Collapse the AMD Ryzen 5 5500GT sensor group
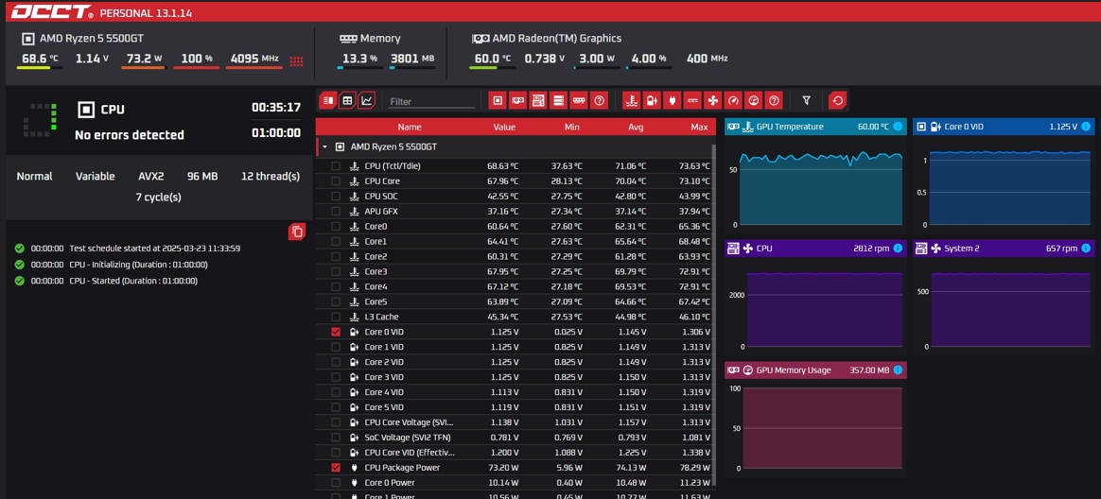 tap(324, 147)
